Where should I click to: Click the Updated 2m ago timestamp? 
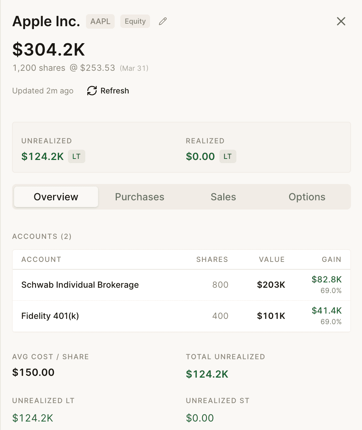[x=42, y=91]
